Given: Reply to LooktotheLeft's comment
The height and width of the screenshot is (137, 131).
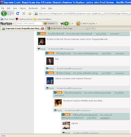Looking at the screenshot, I should tap(41, 49).
